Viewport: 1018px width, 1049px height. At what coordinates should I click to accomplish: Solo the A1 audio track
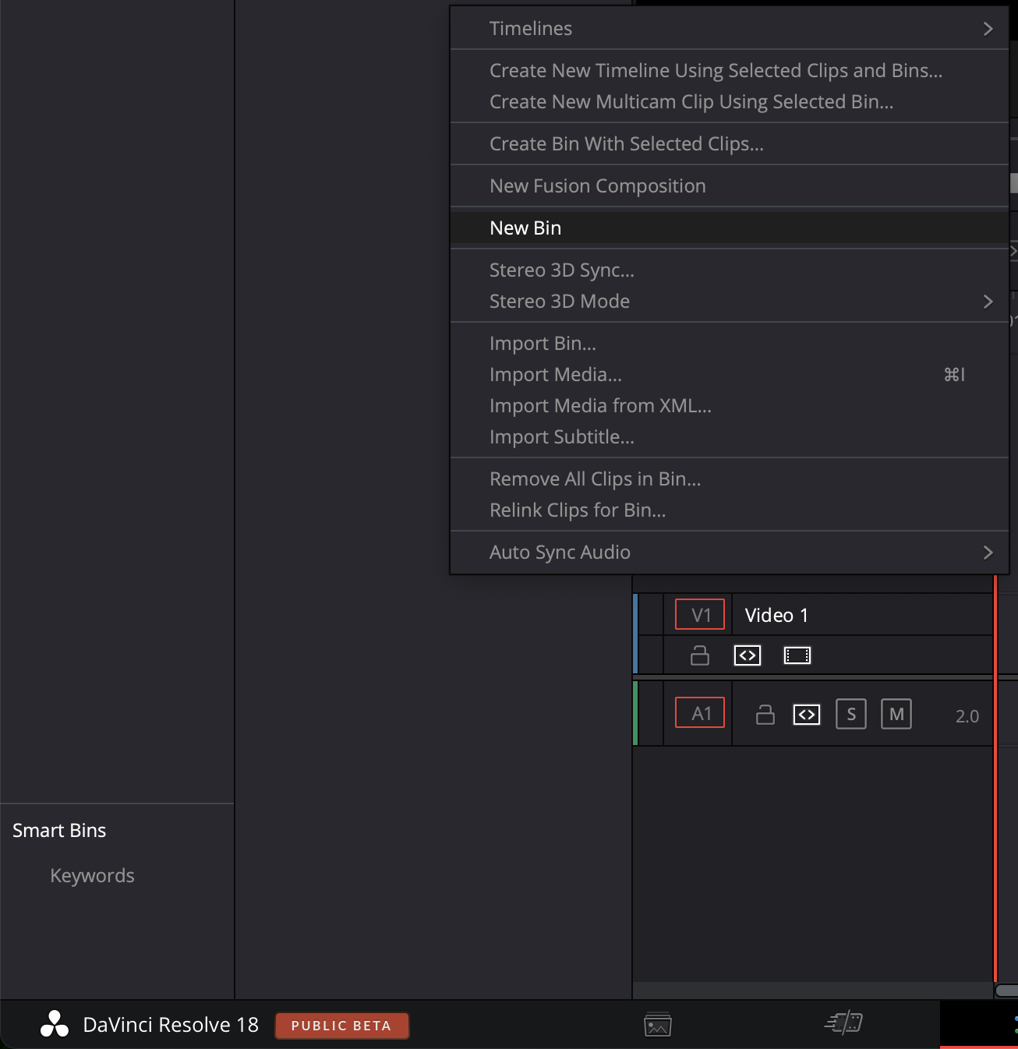pyautogui.click(x=851, y=714)
